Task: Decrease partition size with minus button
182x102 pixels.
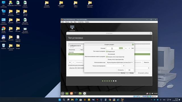Action: (126, 48)
